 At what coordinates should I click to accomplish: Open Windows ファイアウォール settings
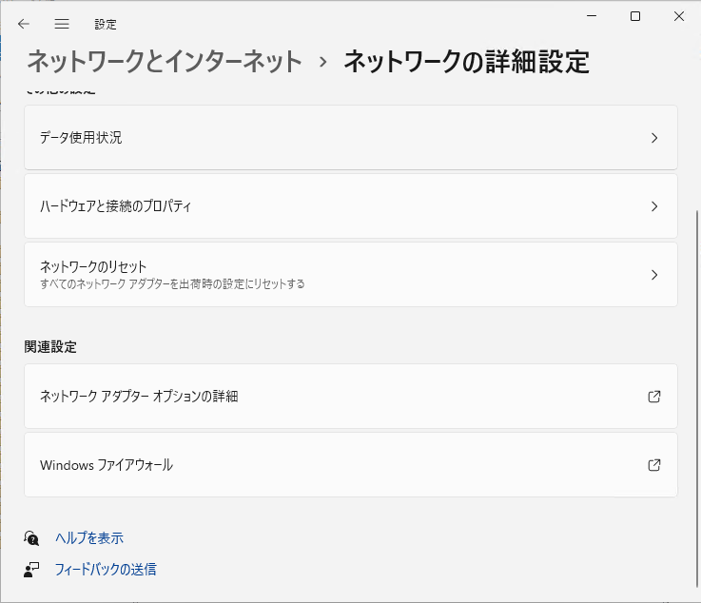coord(351,465)
